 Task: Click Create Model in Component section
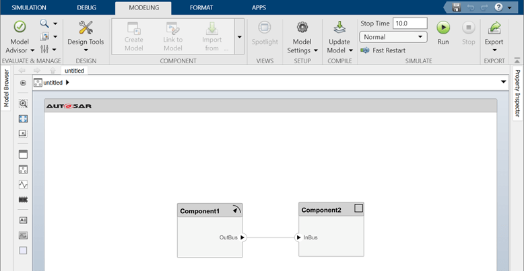(x=133, y=37)
